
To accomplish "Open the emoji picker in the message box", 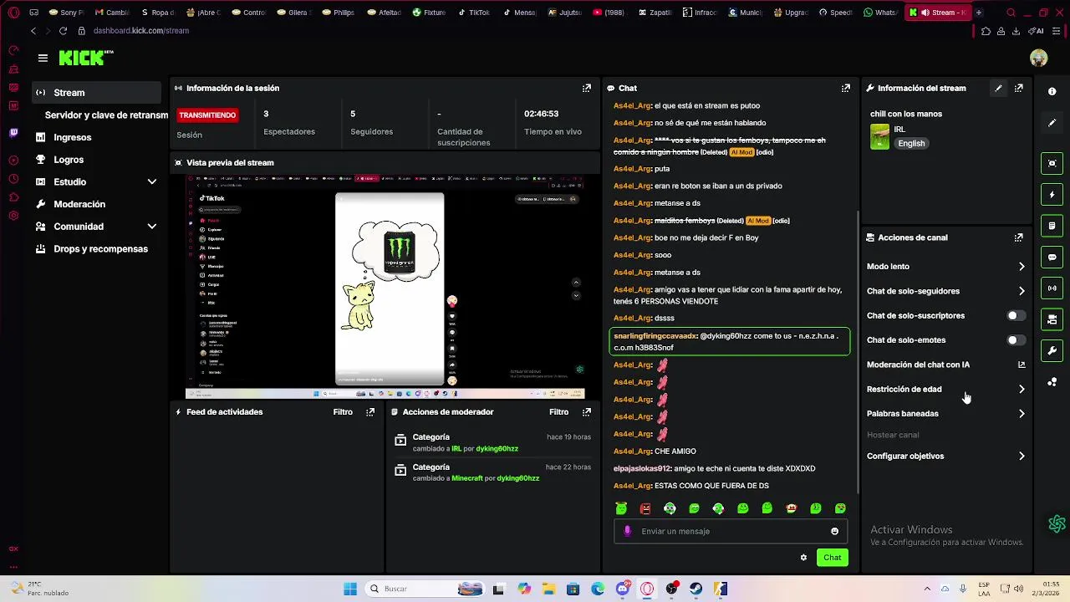I will pos(834,531).
